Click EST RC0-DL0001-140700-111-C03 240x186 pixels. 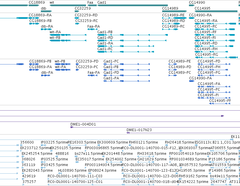(x=75, y=176)
